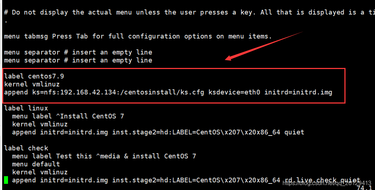Click the 'quiet' word after x20x86_64 under label linux
The width and height of the screenshot is (375, 190).
294,132
